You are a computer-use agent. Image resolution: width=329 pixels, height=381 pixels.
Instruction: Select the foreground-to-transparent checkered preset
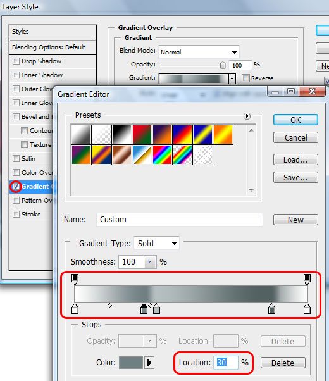coord(102,134)
